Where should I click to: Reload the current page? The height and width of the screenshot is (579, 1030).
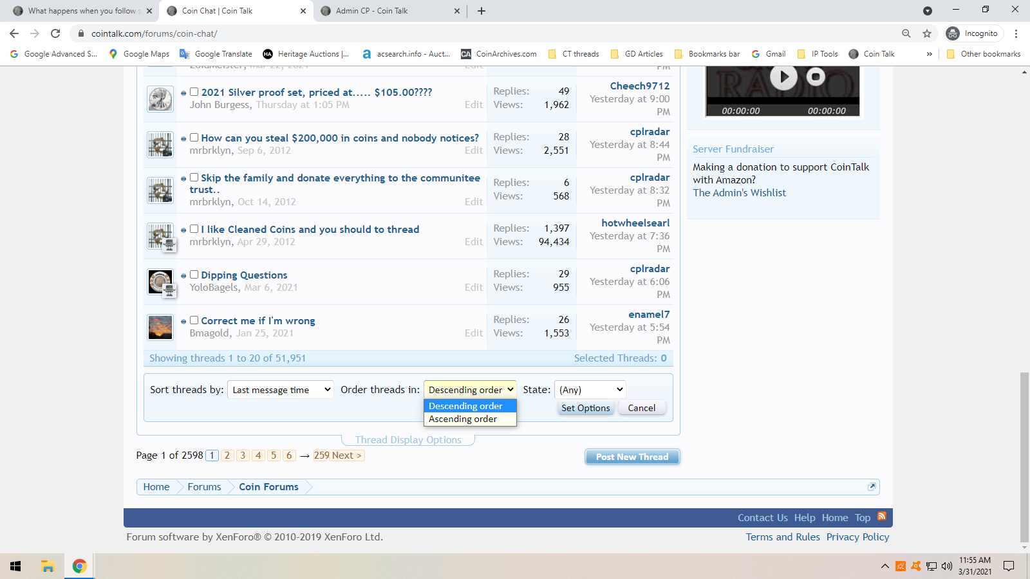tap(55, 33)
